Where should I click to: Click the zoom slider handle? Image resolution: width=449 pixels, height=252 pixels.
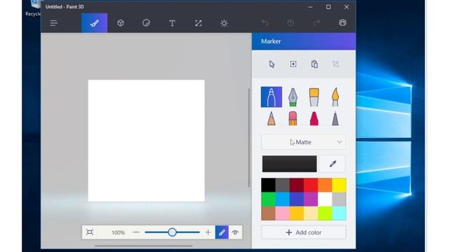click(172, 232)
